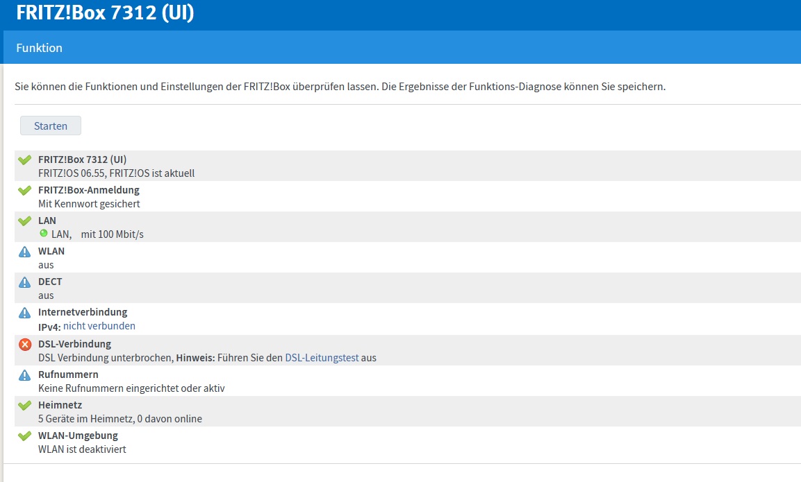Click 'FRITZ!OS 06.55, FRITZ!OS ist aktuell' text
Image resolution: width=801 pixels, height=482 pixels.
117,173
